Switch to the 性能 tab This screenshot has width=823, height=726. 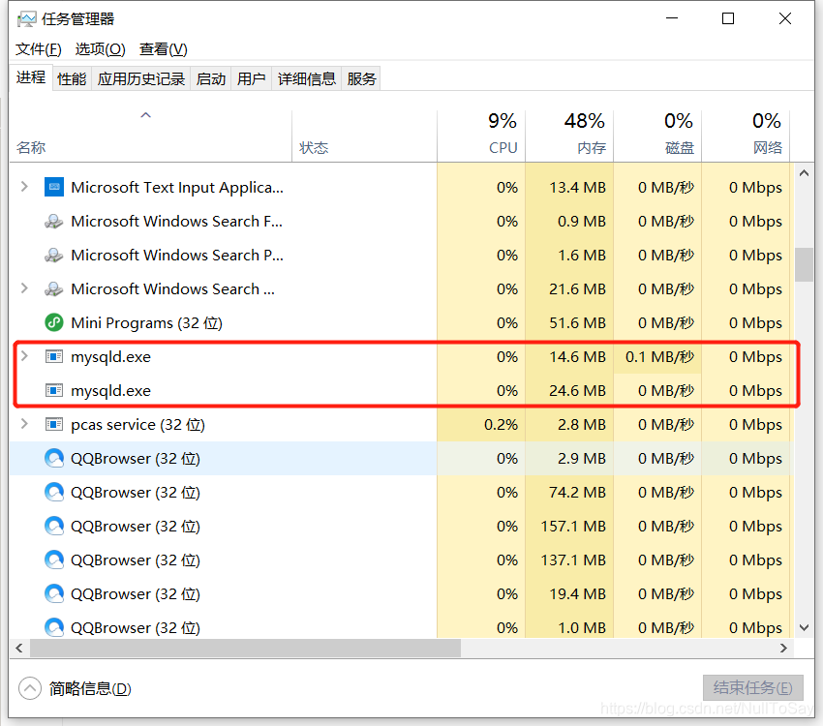72,78
